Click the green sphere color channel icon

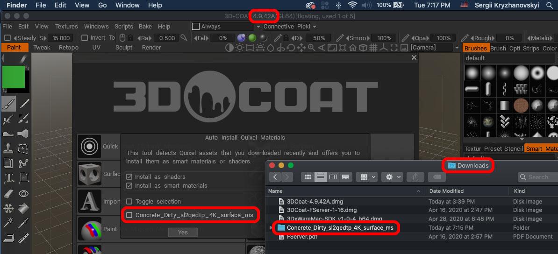[252, 38]
